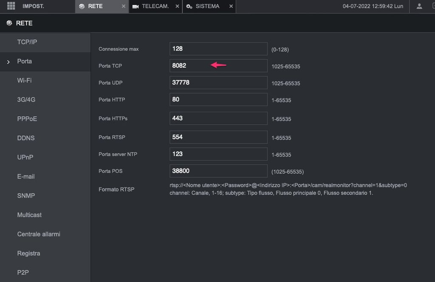Click the (0-128) range hint
Viewport: 435px width, 282px height.
tap(280, 50)
